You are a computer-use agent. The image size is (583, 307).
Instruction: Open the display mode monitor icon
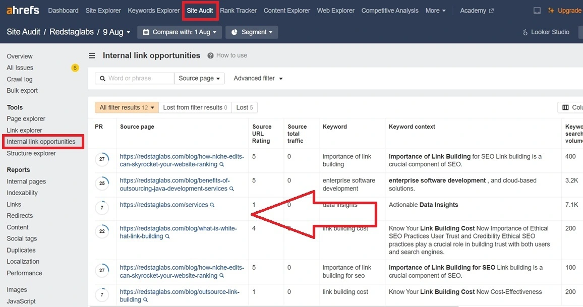tap(537, 11)
